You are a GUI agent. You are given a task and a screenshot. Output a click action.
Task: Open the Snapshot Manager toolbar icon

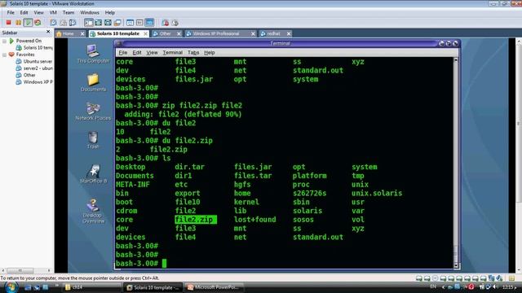[x=73, y=23]
